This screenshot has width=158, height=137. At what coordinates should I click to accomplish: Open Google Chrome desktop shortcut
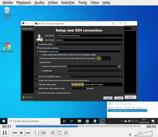(x=7, y=48)
